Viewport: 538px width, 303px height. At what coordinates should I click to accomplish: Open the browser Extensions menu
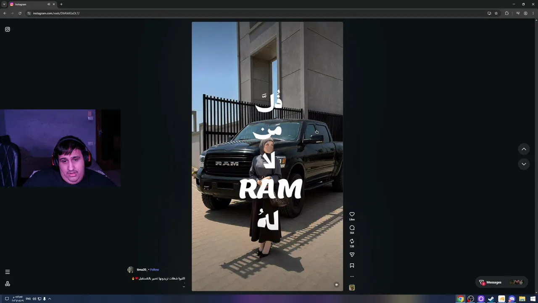coord(506,13)
